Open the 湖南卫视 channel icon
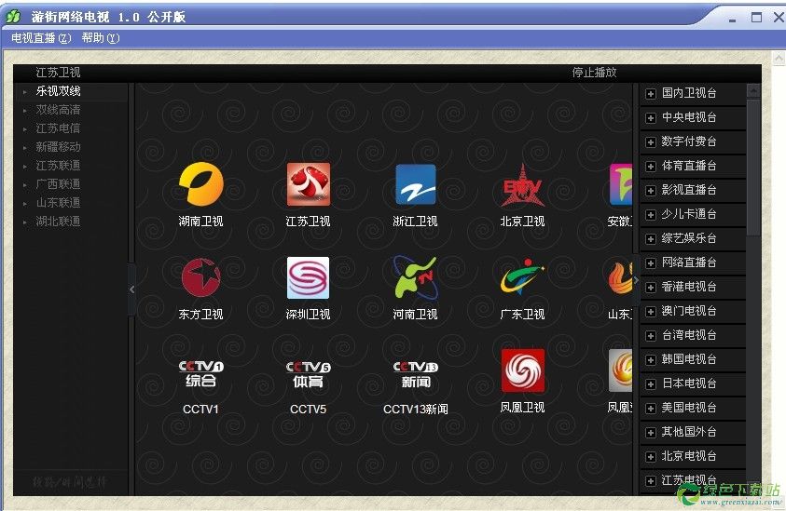786x511 pixels. (200, 184)
